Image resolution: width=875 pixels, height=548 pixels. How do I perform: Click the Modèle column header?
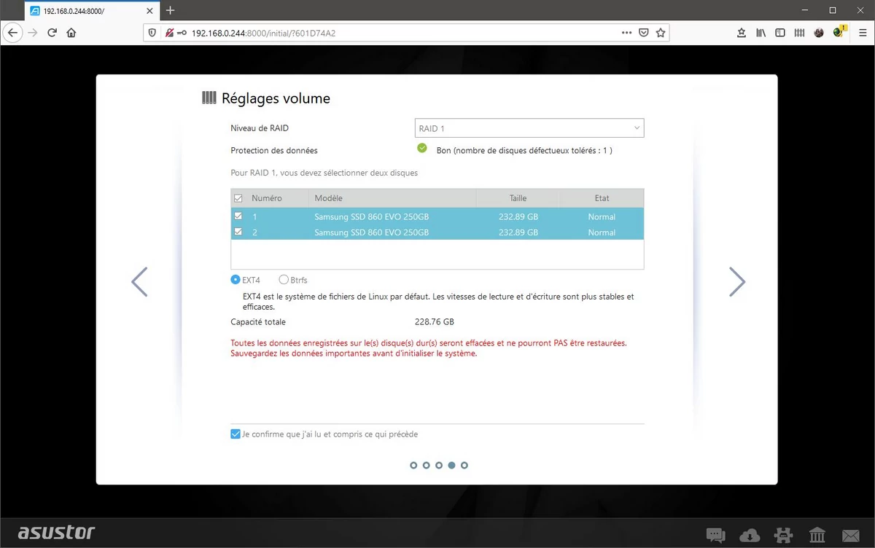(x=328, y=198)
